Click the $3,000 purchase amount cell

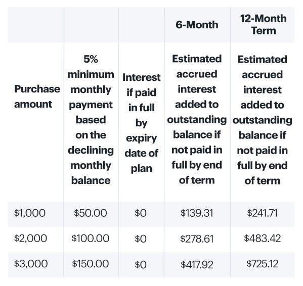coord(31,264)
